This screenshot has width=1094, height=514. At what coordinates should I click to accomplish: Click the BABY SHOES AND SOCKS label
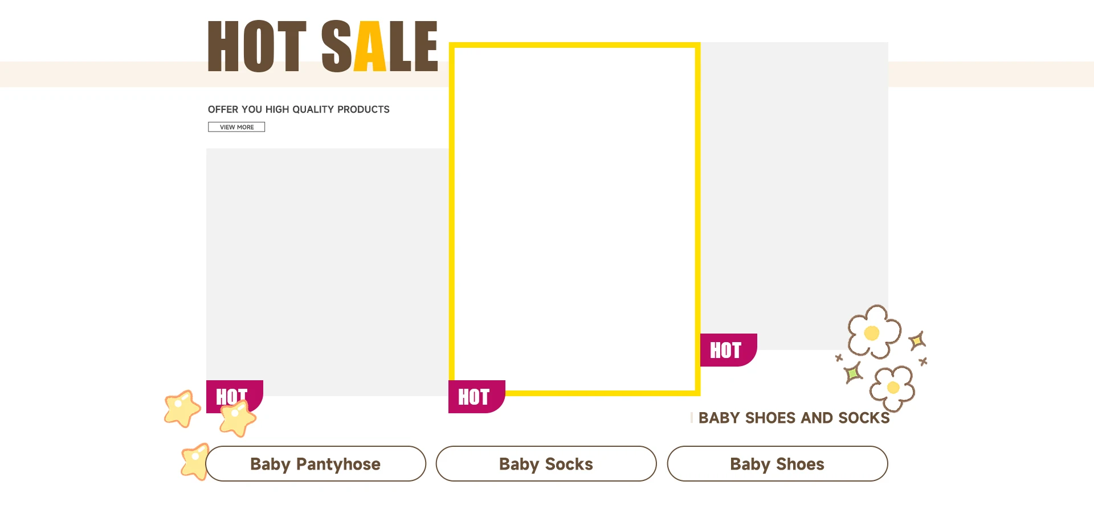pos(794,418)
